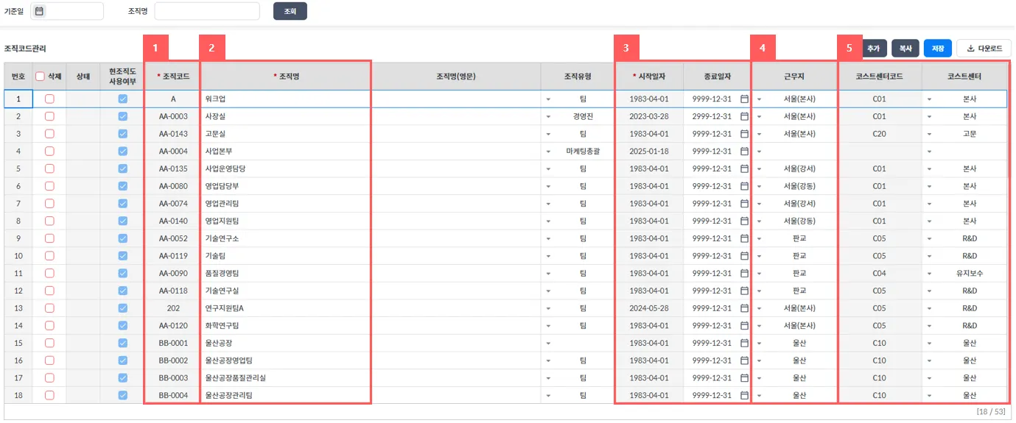Screen dimensions: 1016x423
Task: Check the 삭제 box for 워크업 row
Action: [49, 99]
